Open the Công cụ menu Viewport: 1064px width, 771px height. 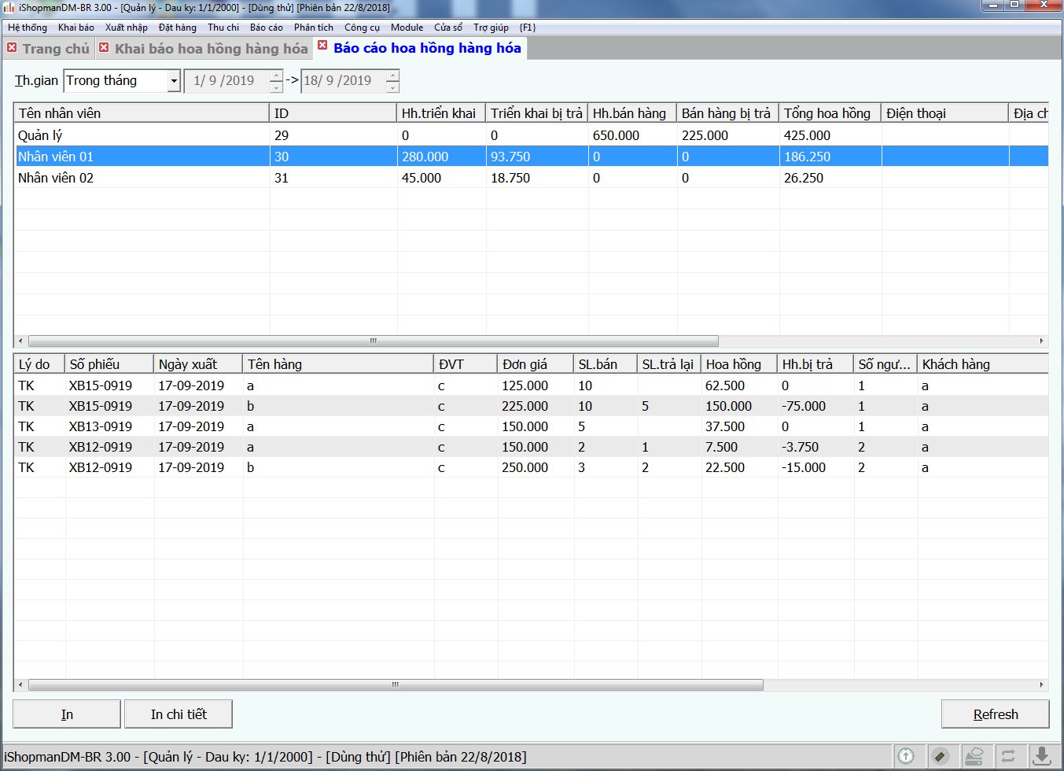click(362, 27)
